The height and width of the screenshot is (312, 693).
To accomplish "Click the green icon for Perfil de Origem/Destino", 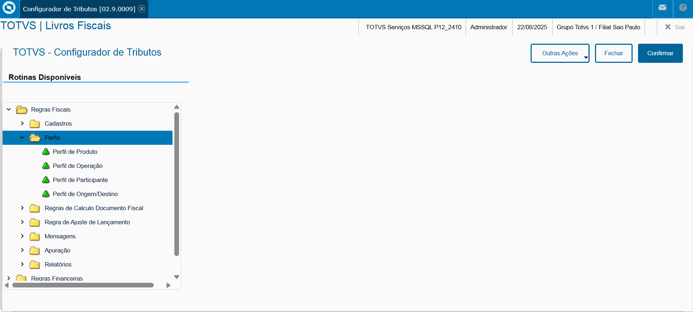I will (46, 194).
